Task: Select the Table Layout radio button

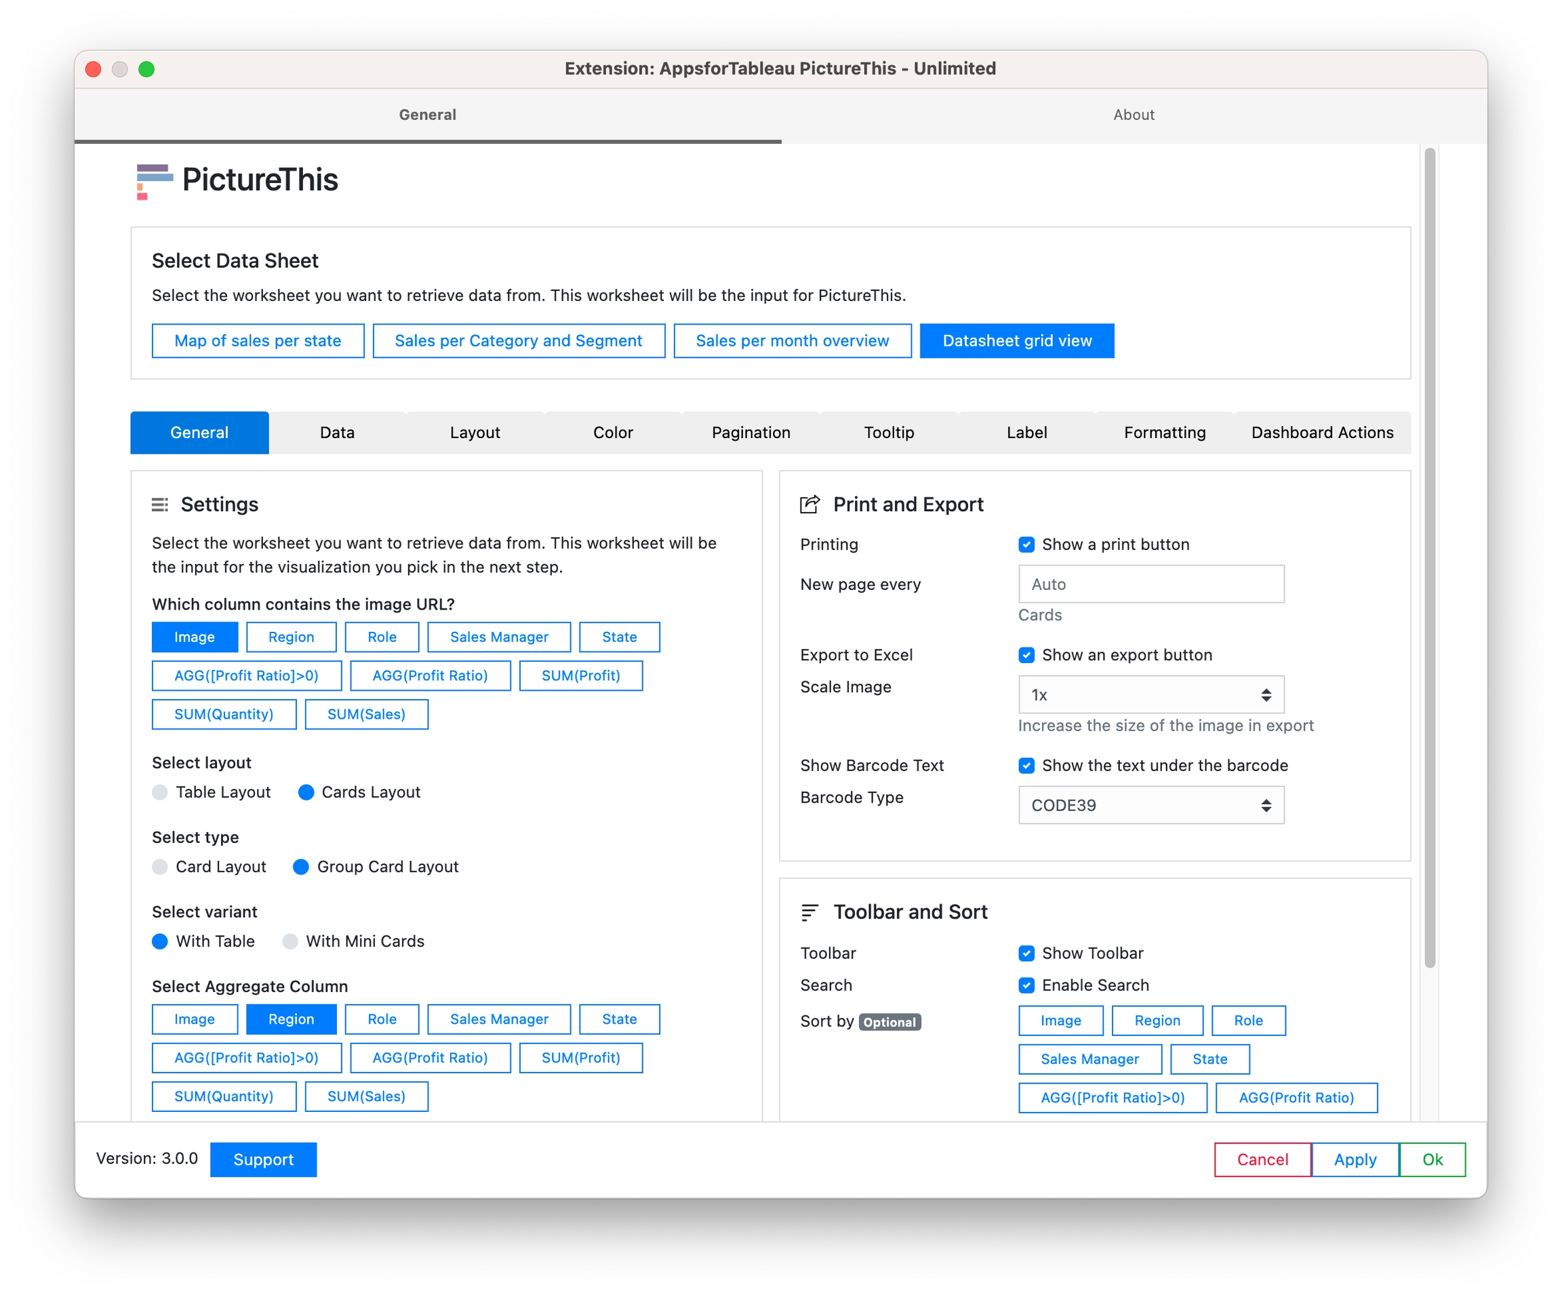Action: point(160,793)
